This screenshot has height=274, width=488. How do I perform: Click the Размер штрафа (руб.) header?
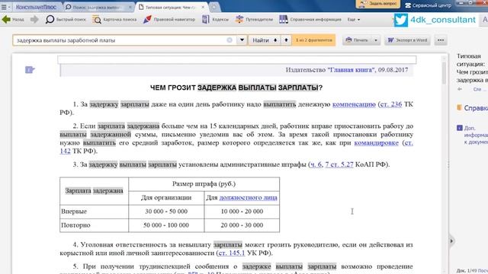204,184
